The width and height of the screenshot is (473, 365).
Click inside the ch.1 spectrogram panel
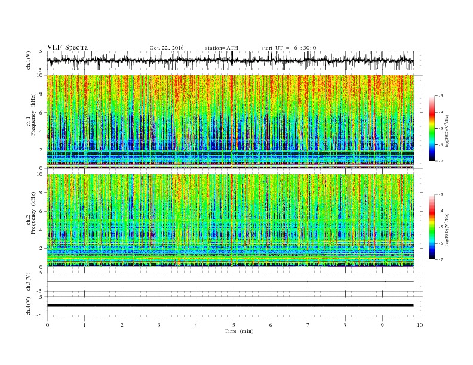coord(230,122)
